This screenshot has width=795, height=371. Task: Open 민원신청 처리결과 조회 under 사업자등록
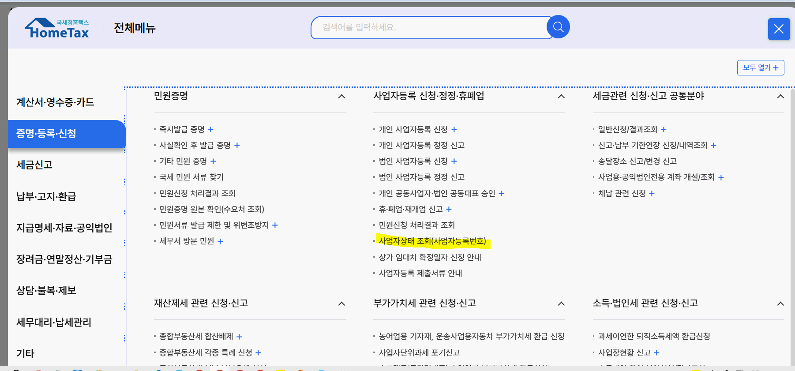(x=416, y=225)
